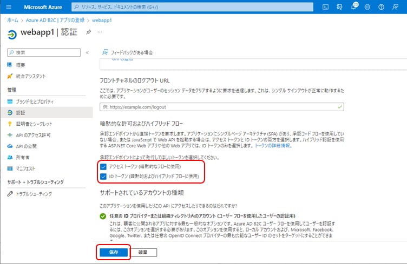This screenshot has height=264, width=407.
Task: Pin the webapp1 blade
Action: 89,32
